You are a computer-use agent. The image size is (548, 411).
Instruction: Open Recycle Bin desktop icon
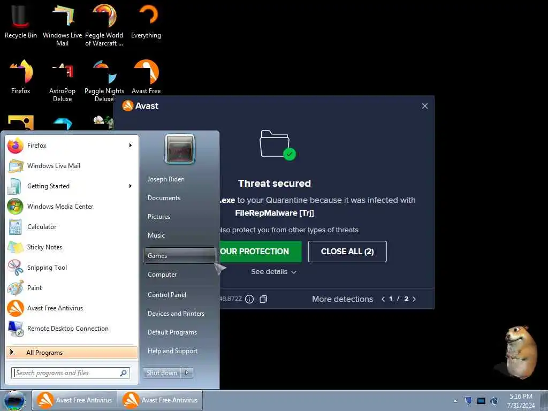click(x=21, y=21)
